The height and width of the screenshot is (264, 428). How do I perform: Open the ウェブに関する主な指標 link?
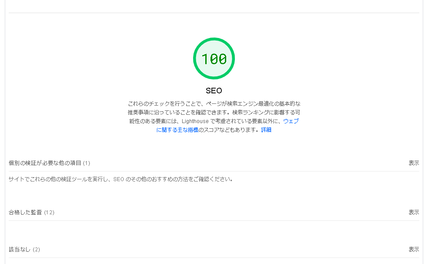point(177,130)
